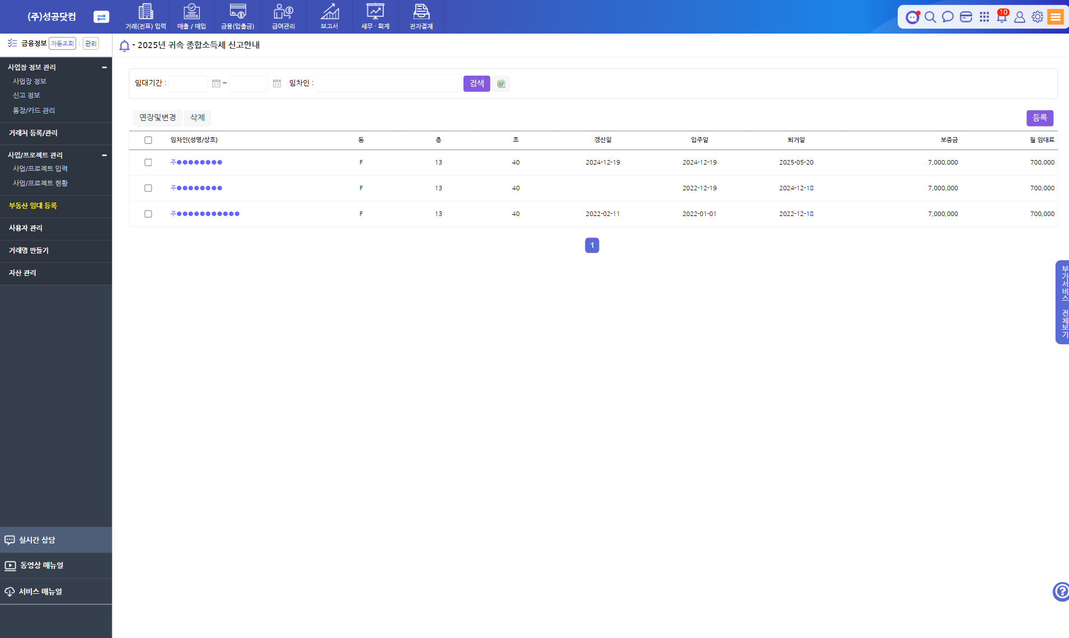This screenshot has height=638, width=1069.
Task: Click the (주)성공닷컴 company name
Action: coord(51,17)
